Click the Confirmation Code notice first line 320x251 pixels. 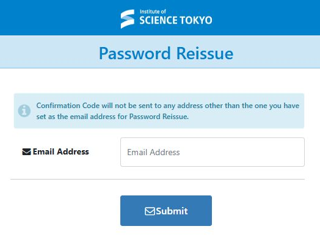click(168, 106)
